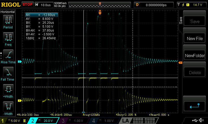The image size is (208, 124).
Task: Click the USB connection icon
Action: point(195,120)
